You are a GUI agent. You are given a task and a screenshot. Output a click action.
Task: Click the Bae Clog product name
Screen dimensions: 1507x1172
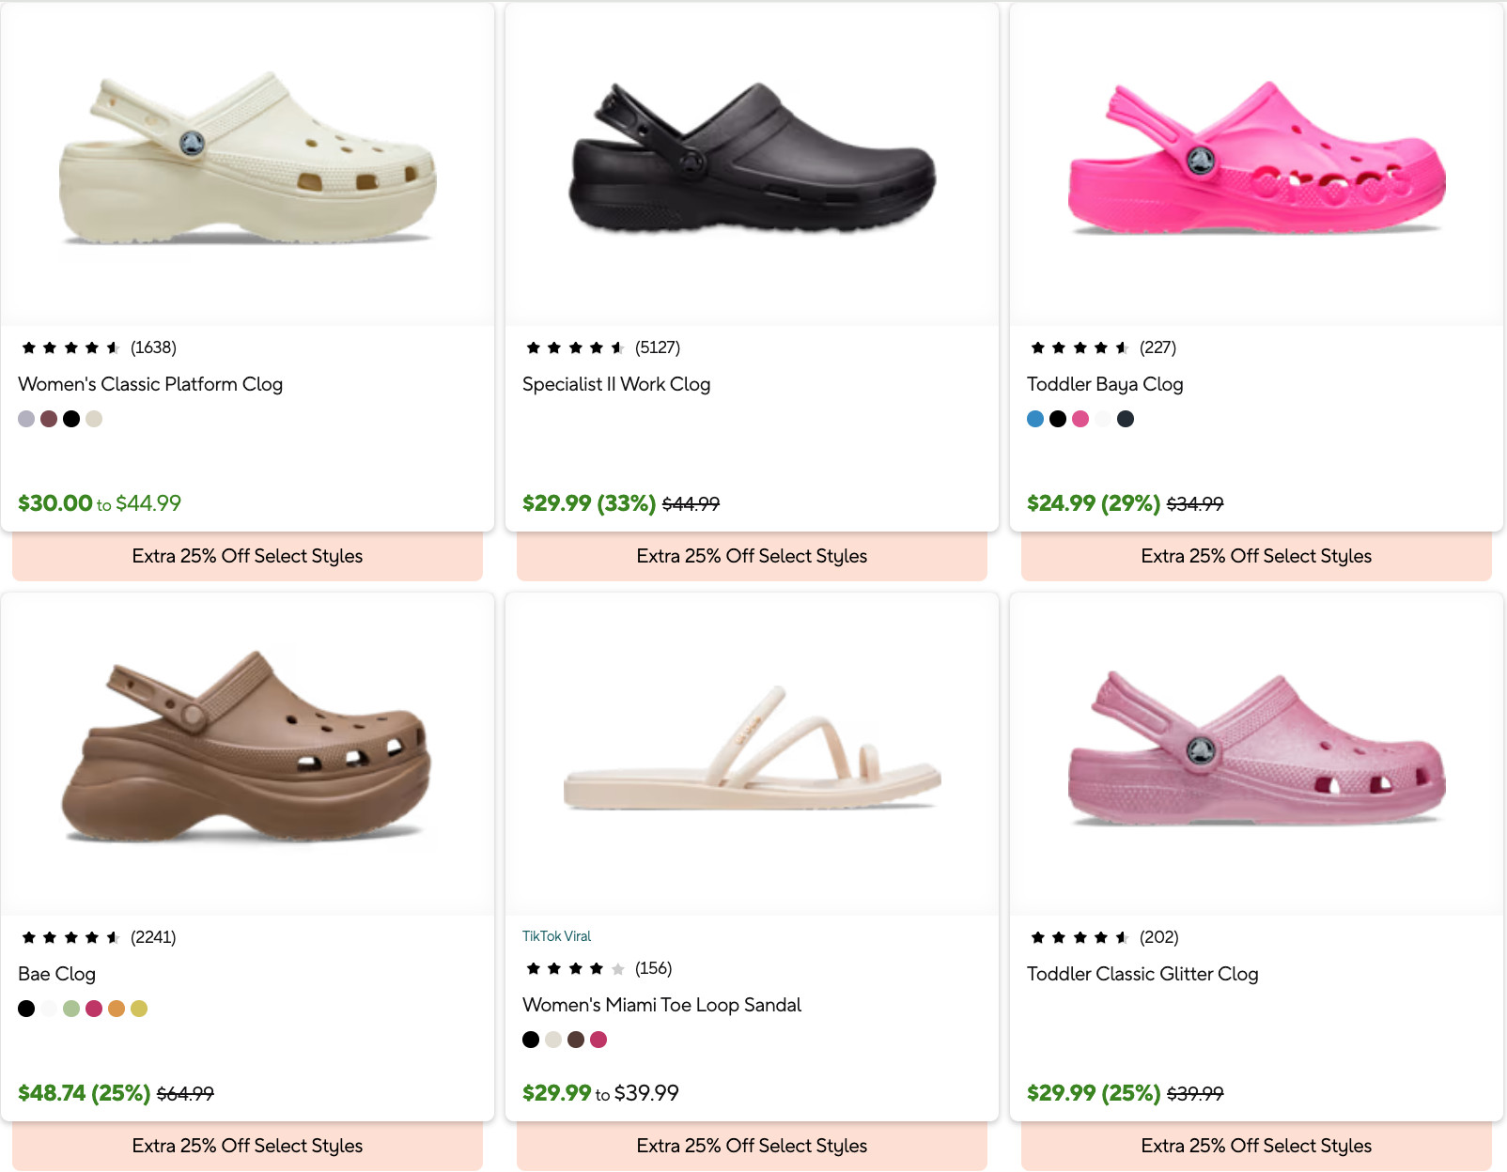coord(57,974)
